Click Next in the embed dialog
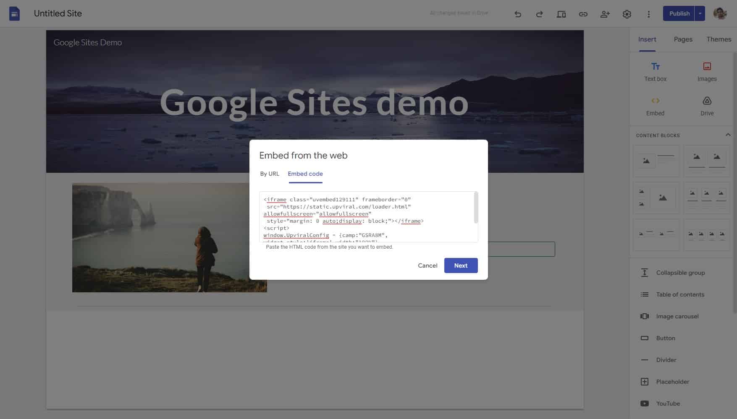This screenshot has width=737, height=419. pyautogui.click(x=461, y=265)
